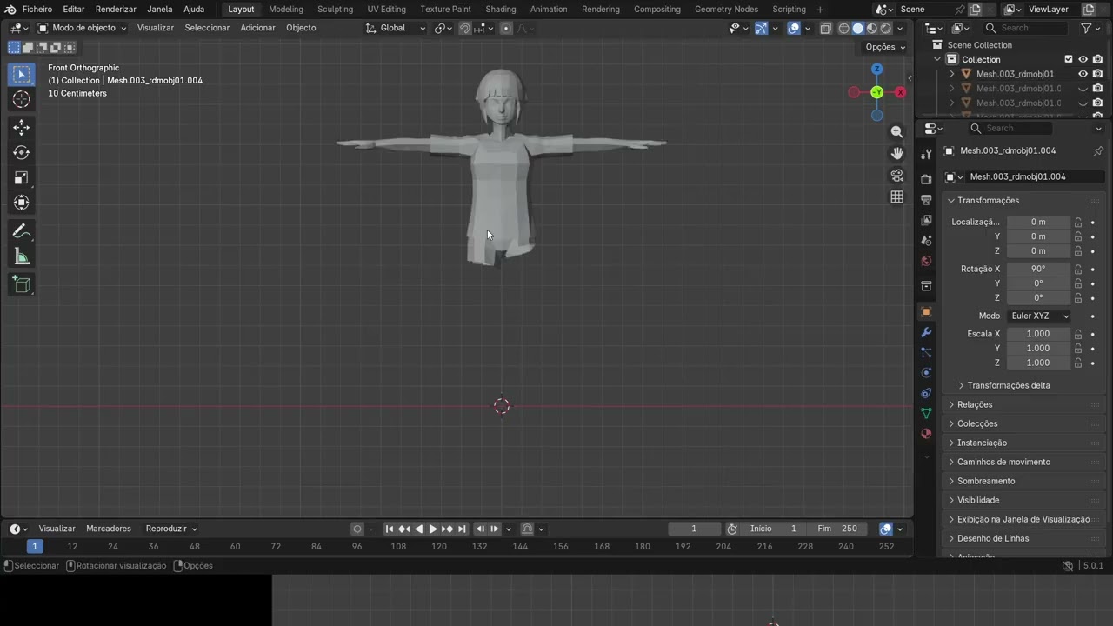Open the Tool properties tab
Image resolution: width=1113 pixels, height=626 pixels.
(926, 154)
